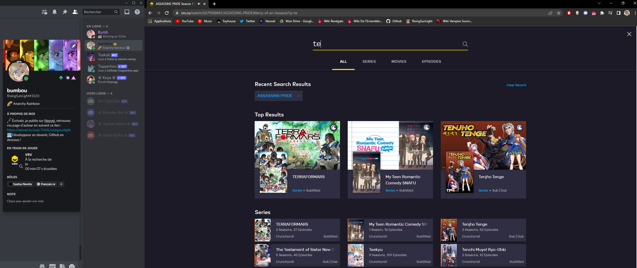This screenshot has height=268, width=637.
Task: Click the notification bell icon in Discord
Action: click(55, 12)
